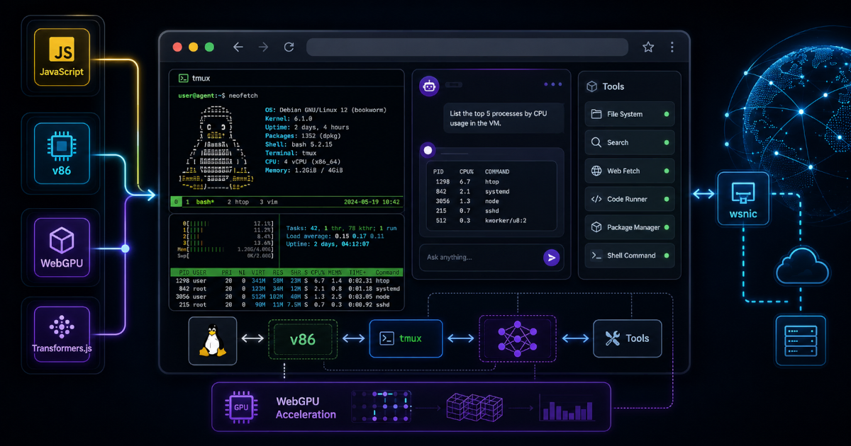Select the Package Manager tool
Image resolution: width=851 pixels, height=446 pixels.
pyautogui.click(x=630, y=227)
